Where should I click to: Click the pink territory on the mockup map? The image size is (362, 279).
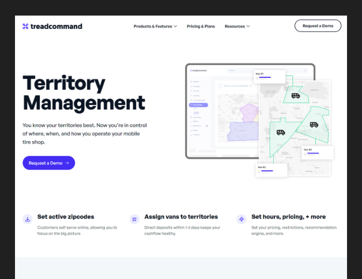249,113
